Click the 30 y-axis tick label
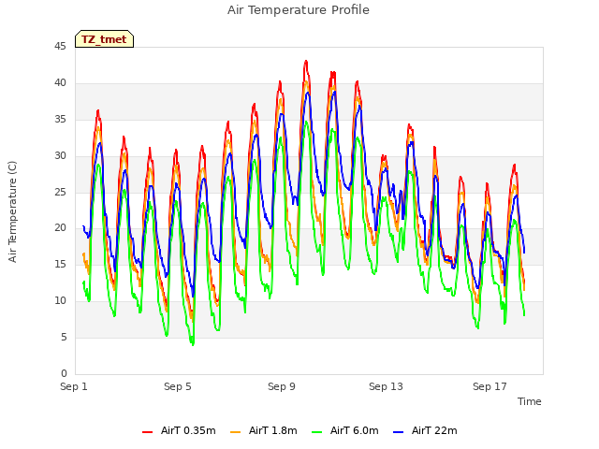The width and height of the screenshot is (599, 449). [60, 156]
